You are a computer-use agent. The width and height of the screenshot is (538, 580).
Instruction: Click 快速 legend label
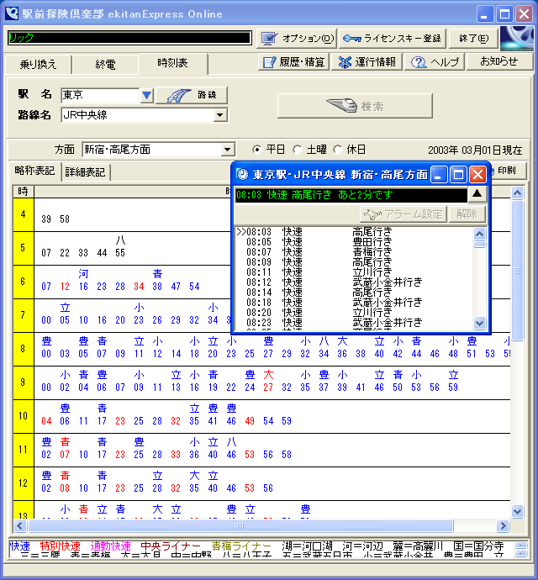[x=20, y=546]
